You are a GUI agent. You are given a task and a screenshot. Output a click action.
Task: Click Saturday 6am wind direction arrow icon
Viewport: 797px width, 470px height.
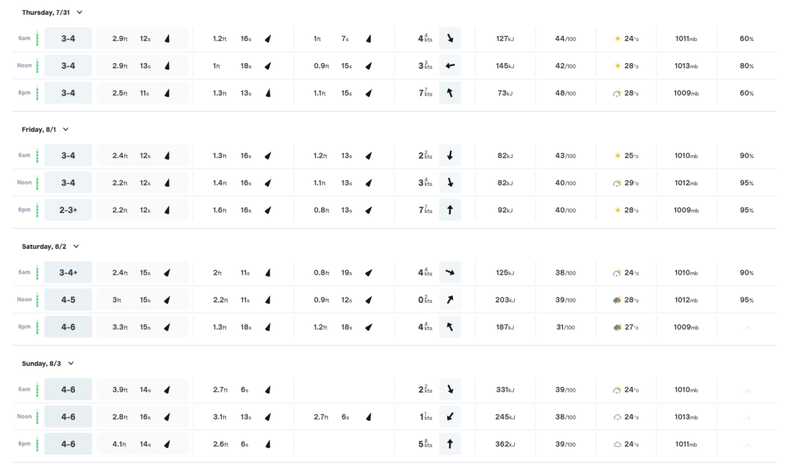450,272
